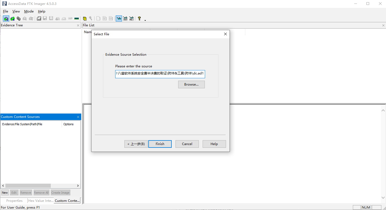Click the 上一步(B) back button

click(136, 144)
